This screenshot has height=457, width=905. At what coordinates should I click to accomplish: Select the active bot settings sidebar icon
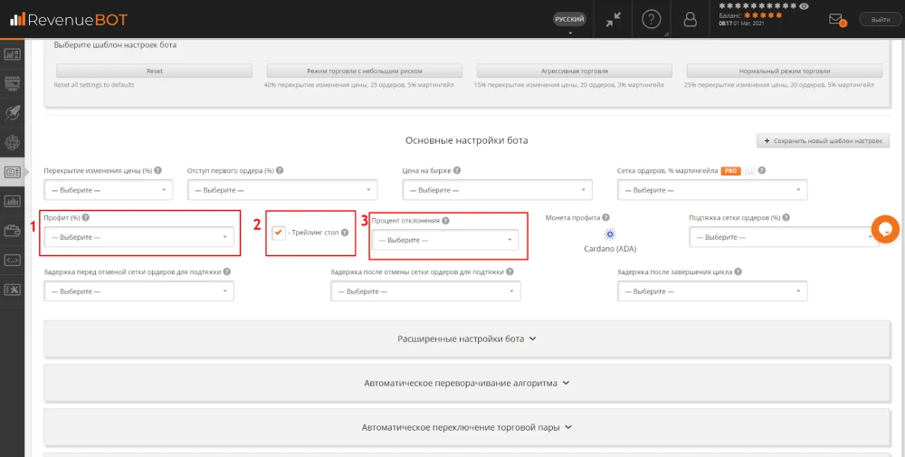coord(12,172)
